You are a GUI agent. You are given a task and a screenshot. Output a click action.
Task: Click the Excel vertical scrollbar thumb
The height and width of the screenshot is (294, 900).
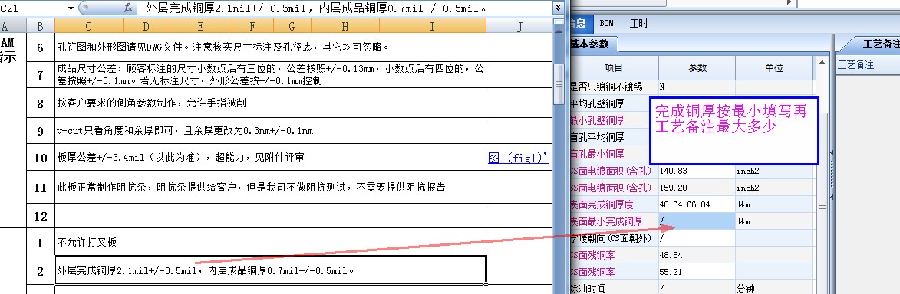tap(559, 83)
